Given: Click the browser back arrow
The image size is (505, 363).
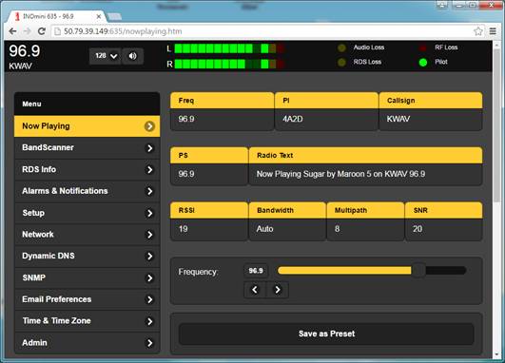Looking at the screenshot, I should (12, 31).
